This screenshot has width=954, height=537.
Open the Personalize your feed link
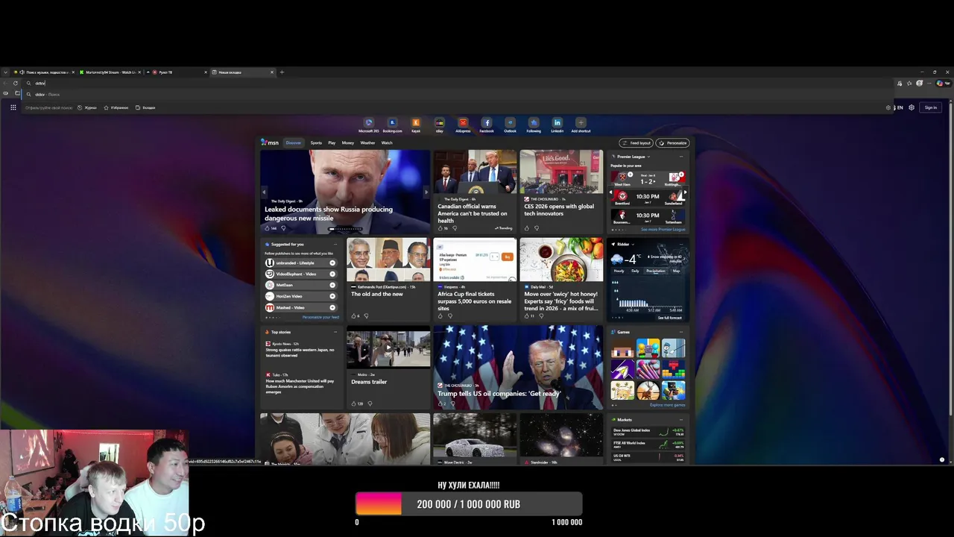click(x=320, y=317)
